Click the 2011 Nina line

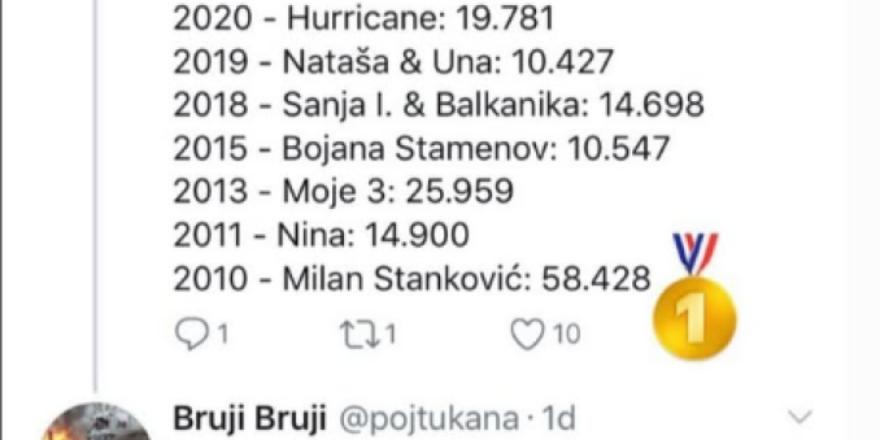[320, 235]
